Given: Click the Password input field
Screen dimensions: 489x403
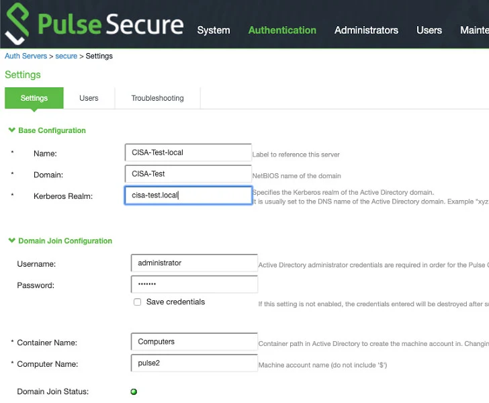Looking at the screenshot, I should coord(194,284).
